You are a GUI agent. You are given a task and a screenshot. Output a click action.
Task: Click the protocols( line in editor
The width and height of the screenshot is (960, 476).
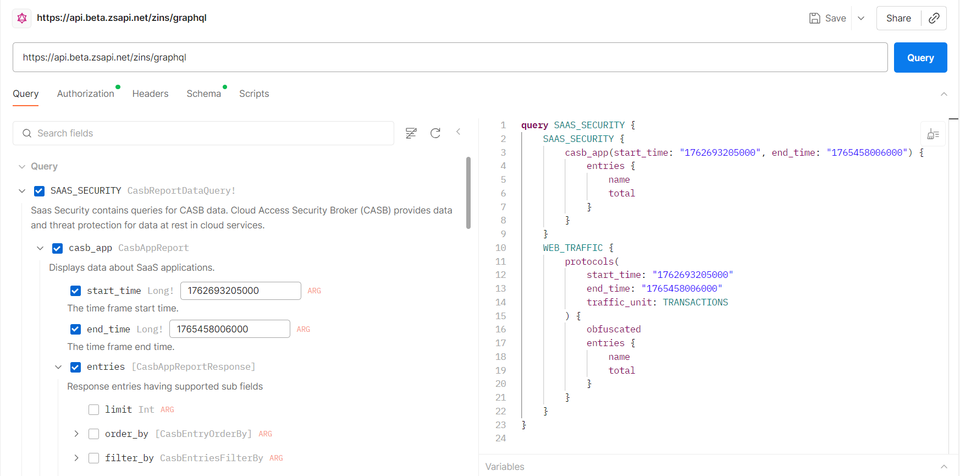click(592, 261)
